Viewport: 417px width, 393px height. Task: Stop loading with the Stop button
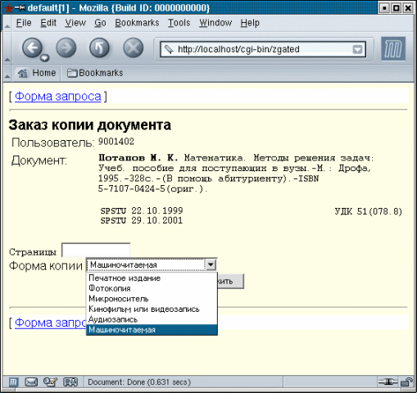[133, 47]
